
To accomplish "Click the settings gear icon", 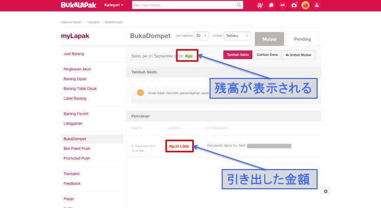I will [x=326, y=191].
